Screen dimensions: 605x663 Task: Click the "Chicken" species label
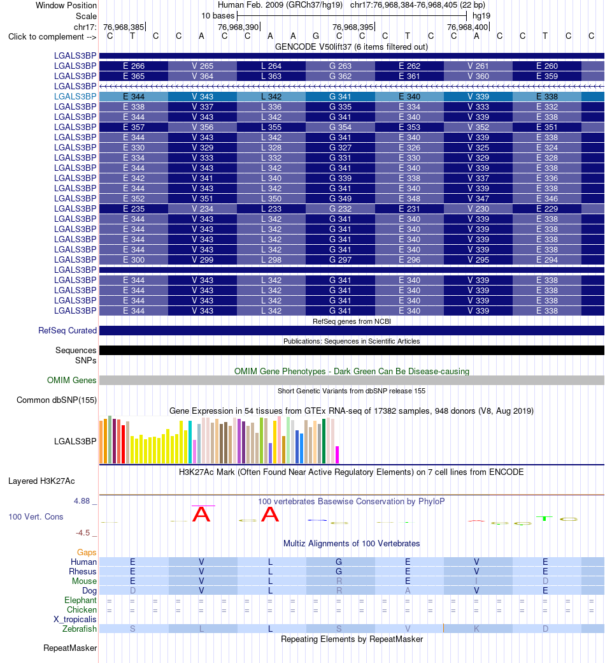(x=82, y=610)
